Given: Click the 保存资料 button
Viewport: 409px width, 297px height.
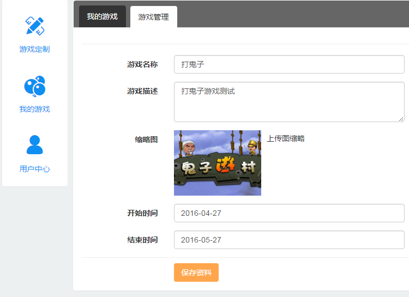Looking at the screenshot, I should click(x=196, y=272).
